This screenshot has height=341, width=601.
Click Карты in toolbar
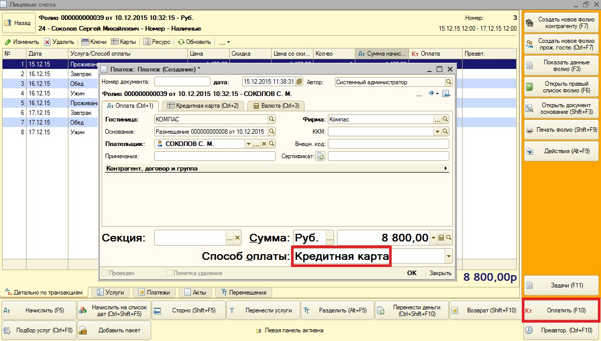[124, 42]
